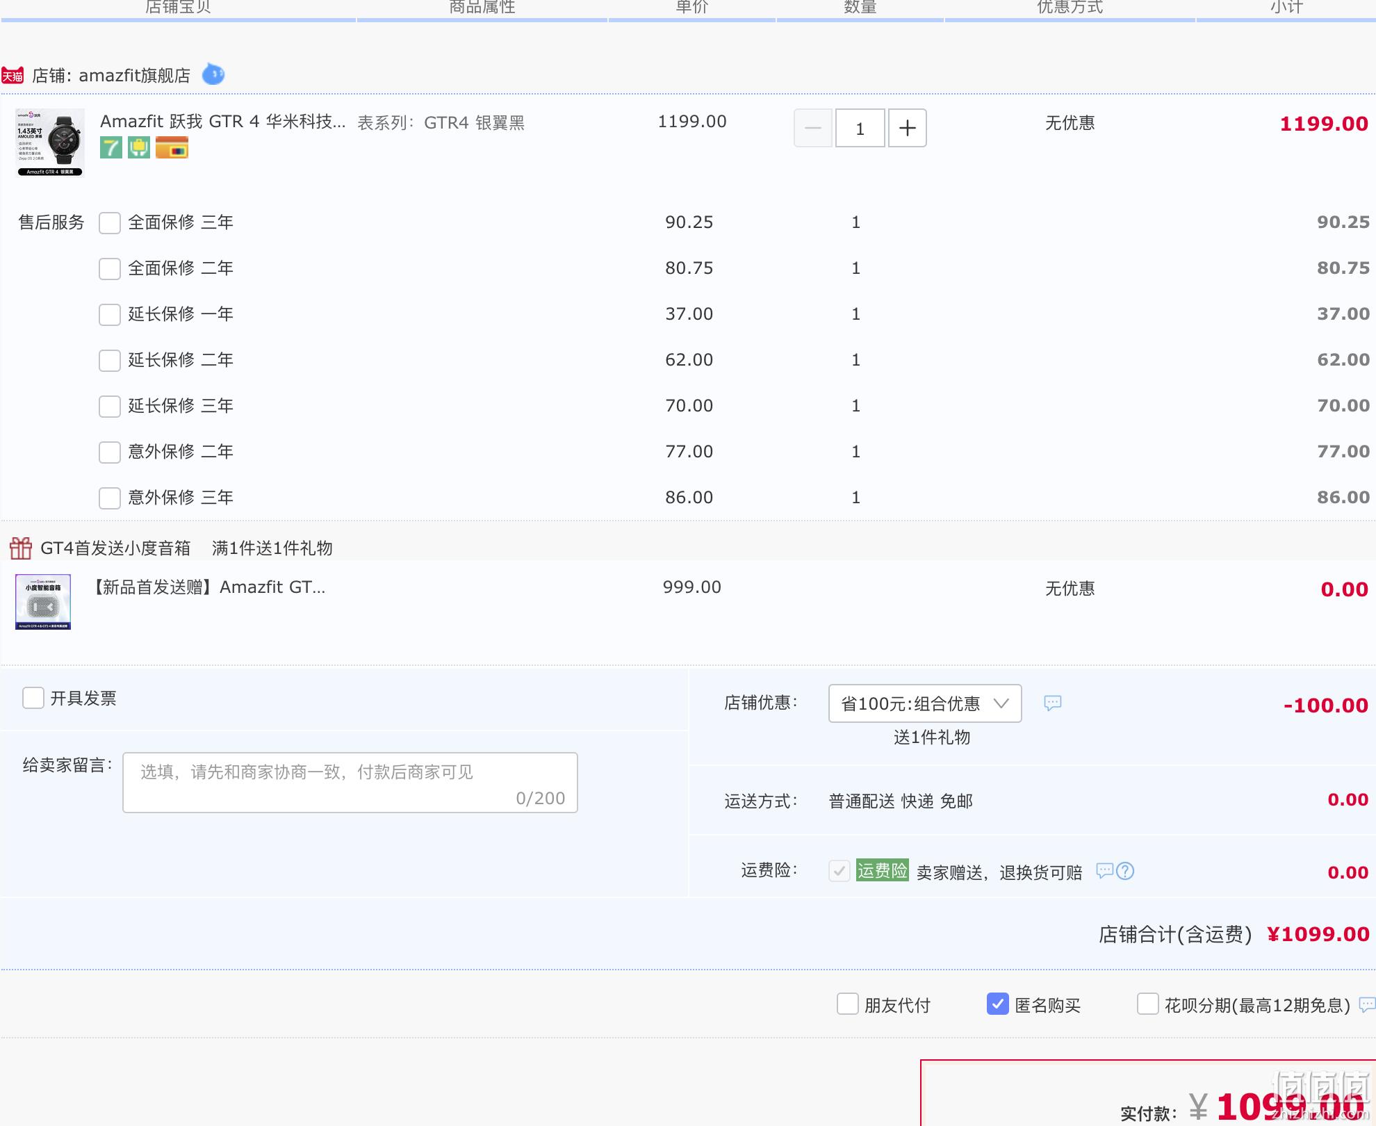This screenshot has width=1376, height=1126.
Task: Check 延长保修 三年 service option
Action: 110,407
